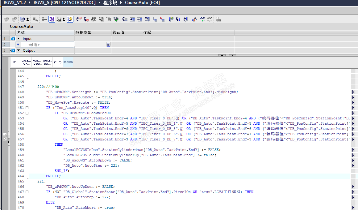The height and width of the screenshot is (219, 358).
Task: Click line number 464 in the gutter
Action: 21,176
